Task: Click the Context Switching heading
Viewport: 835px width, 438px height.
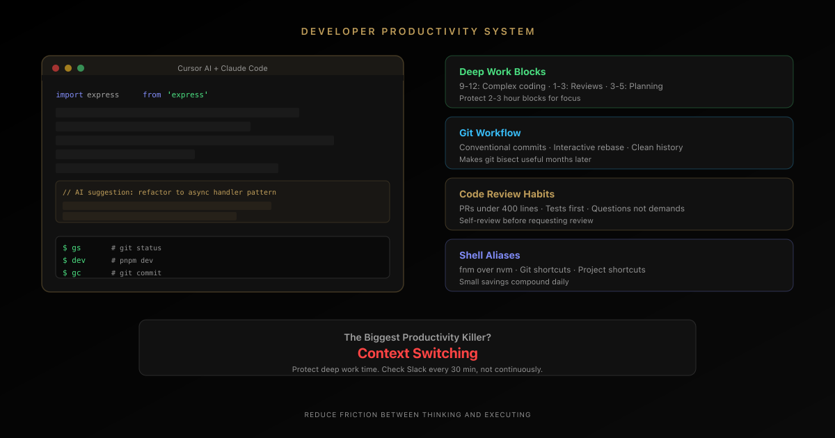Action: [417, 353]
